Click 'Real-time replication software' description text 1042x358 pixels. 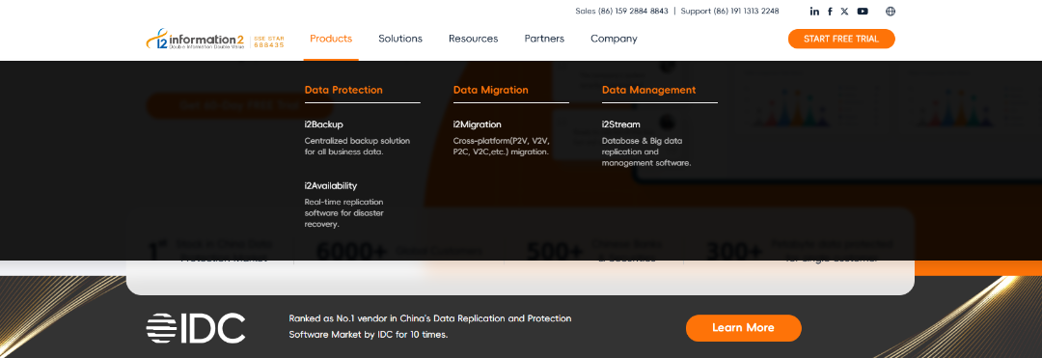coord(344,212)
